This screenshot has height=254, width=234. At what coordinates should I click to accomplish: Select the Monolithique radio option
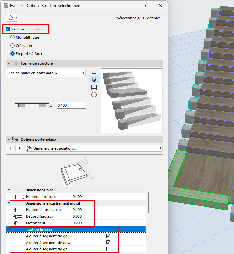point(12,37)
